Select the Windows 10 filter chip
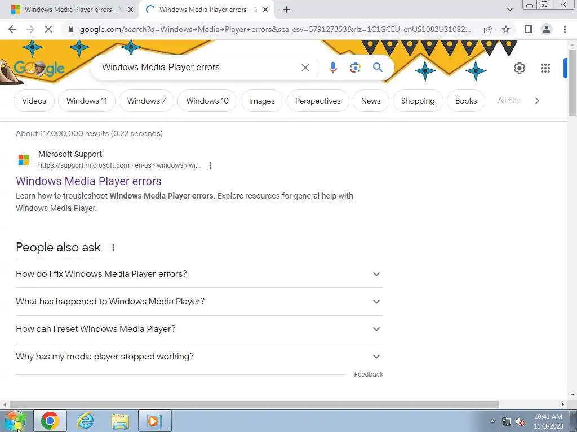Screen dimensions: 577x432 [207, 101]
